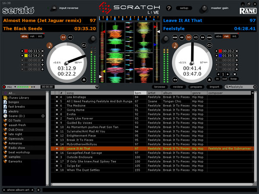Image resolution: width=259 pixels, height=194 pixels.
Task: Expand the show album art panel
Action: 18,190
